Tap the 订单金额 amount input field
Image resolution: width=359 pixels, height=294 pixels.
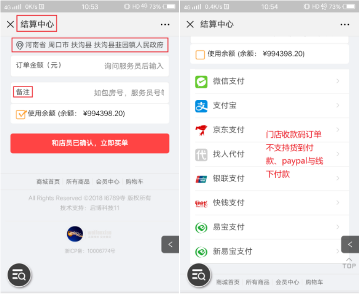click(x=134, y=66)
